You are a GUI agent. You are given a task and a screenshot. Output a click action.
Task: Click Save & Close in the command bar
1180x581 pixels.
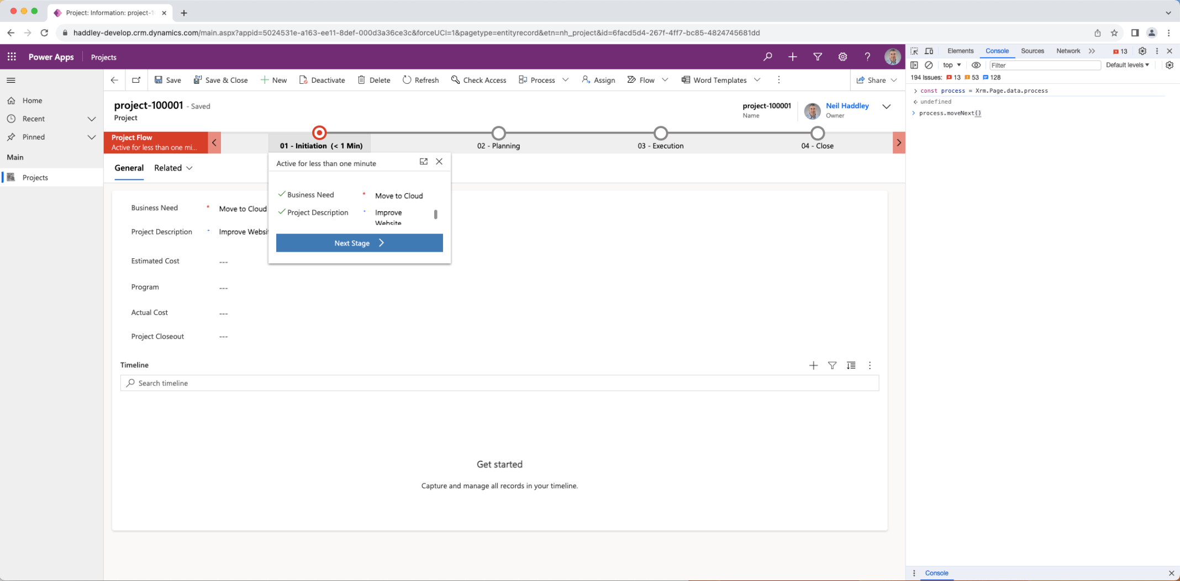click(220, 80)
